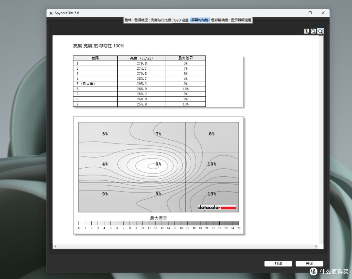Open the 亮度与对比度 tab

click(161, 20)
